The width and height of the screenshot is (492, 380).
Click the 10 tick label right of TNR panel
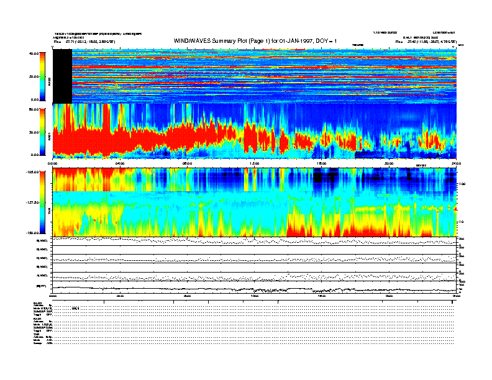(461, 222)
